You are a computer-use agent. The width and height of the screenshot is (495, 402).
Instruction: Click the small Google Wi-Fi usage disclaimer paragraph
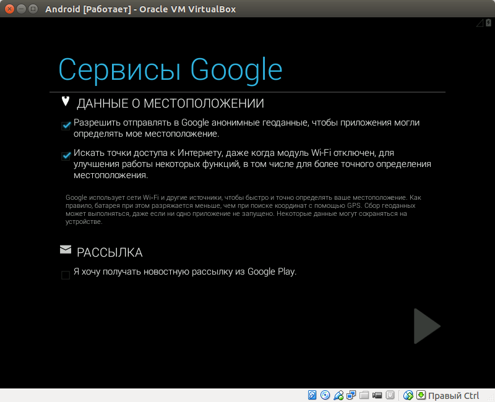pyautogui.click(x=243, y=210)
